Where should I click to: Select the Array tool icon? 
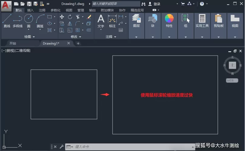[78, 30]
